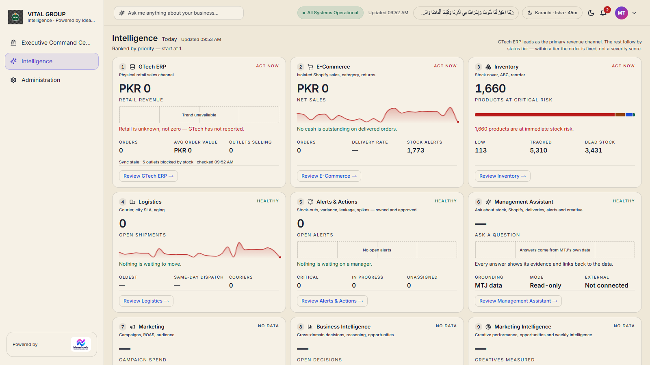
Task: Click the E-Commerce cart icon
Action: [310, 67]
